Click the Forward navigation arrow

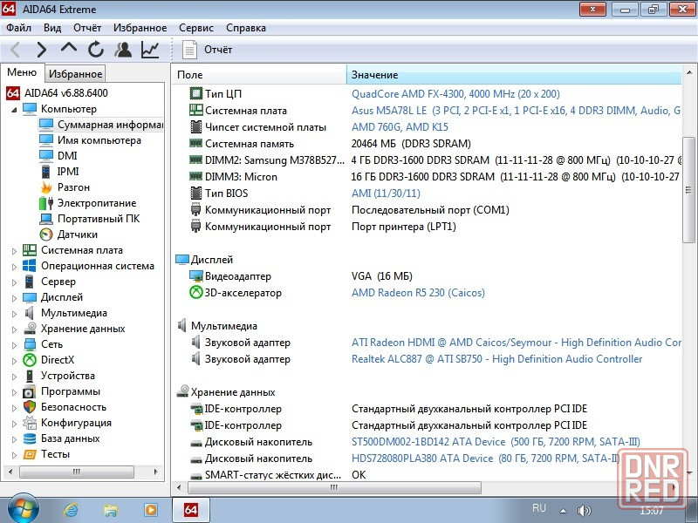[x=41, y=50]
